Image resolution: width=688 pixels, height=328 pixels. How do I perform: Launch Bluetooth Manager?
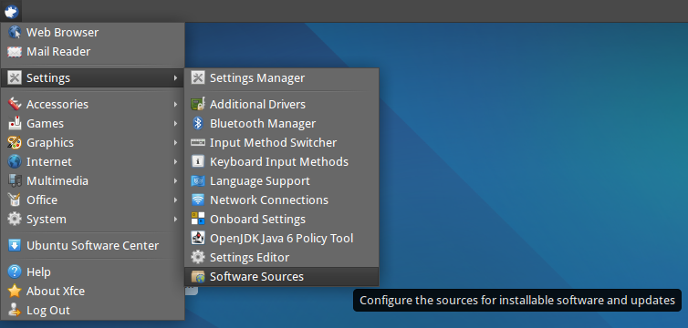[281, 124]
